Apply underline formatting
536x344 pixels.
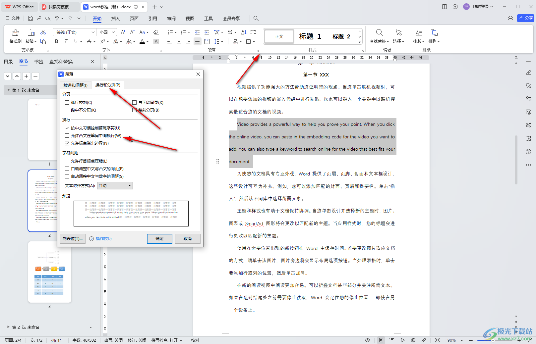(x=76, y=41)
